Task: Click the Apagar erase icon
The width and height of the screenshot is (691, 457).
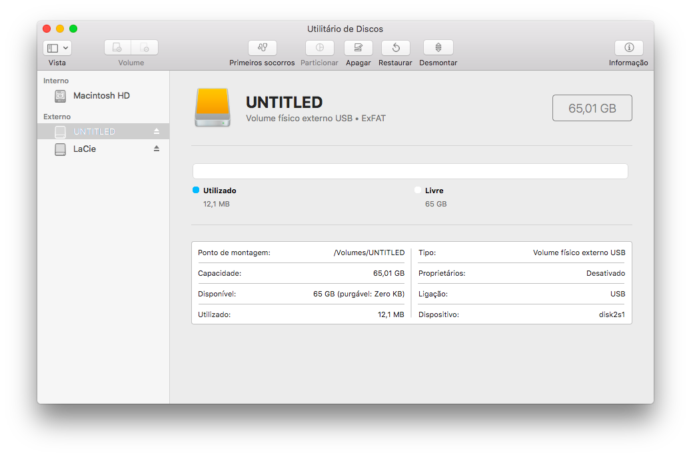Action: 358,47
